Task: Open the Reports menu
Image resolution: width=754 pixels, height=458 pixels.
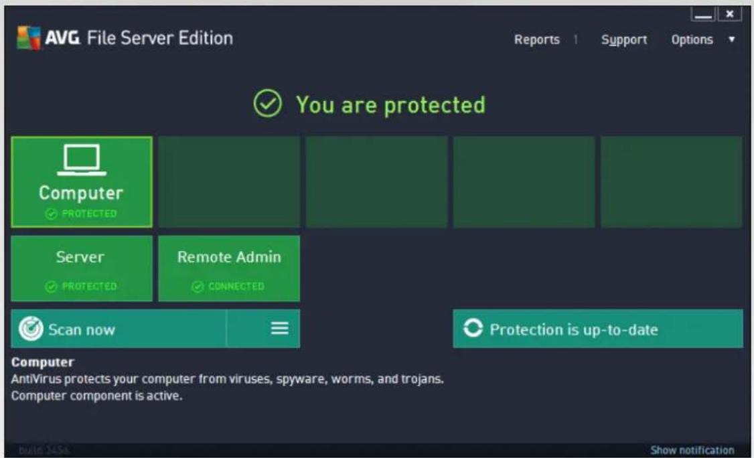Action: [536, 40]
